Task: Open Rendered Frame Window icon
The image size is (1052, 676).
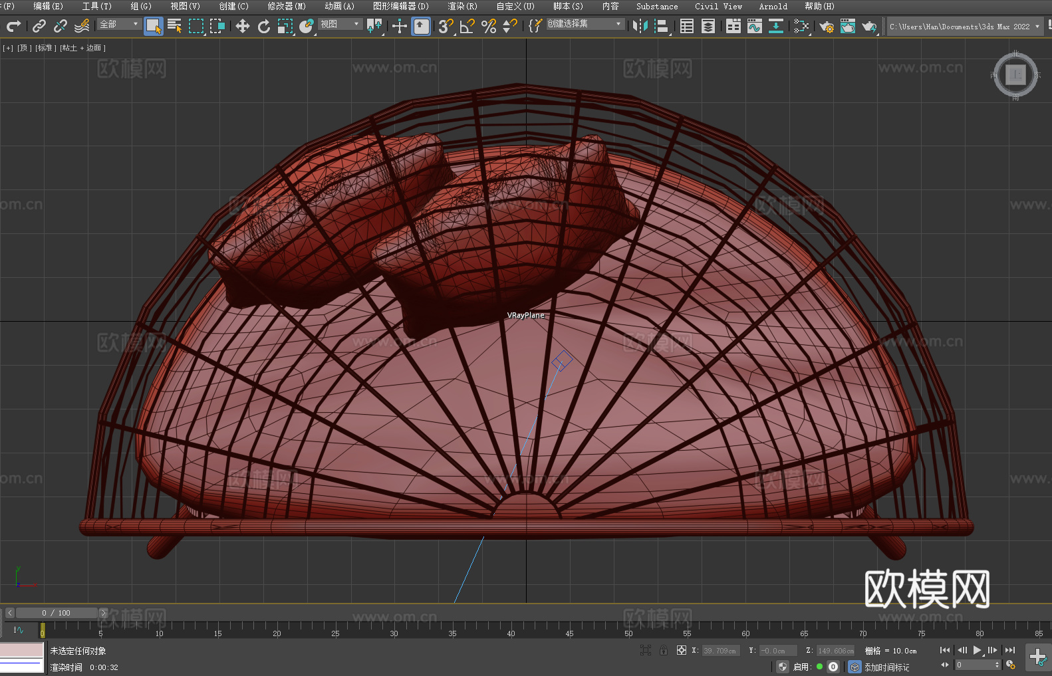Action: click(848, 26)
